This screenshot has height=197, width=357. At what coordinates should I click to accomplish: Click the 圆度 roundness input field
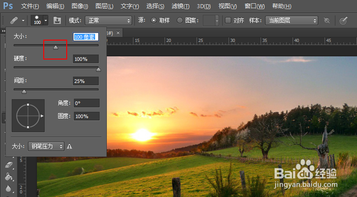click(87, 116)
